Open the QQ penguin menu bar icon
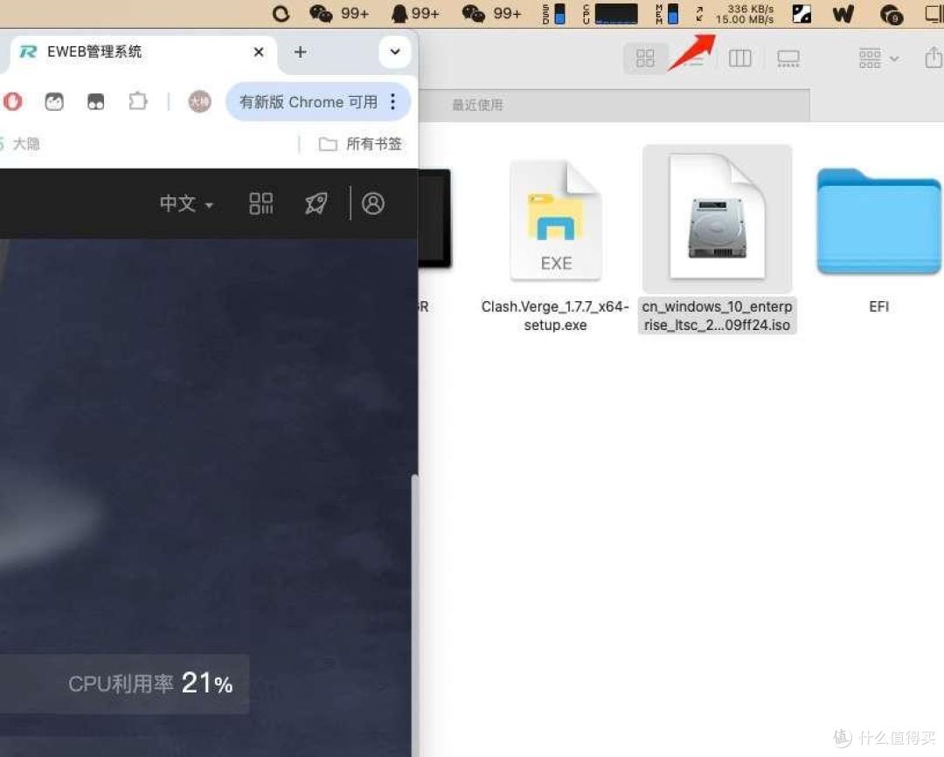Image resolution: width=944 pixels, height=757 pixels. pos(399,13)
